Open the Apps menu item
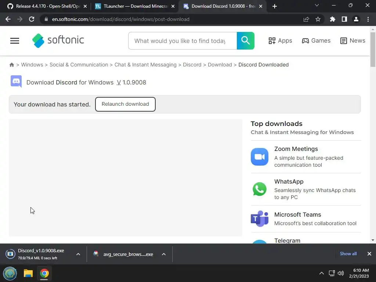This screenshot has height=282, width=376. 280,41
